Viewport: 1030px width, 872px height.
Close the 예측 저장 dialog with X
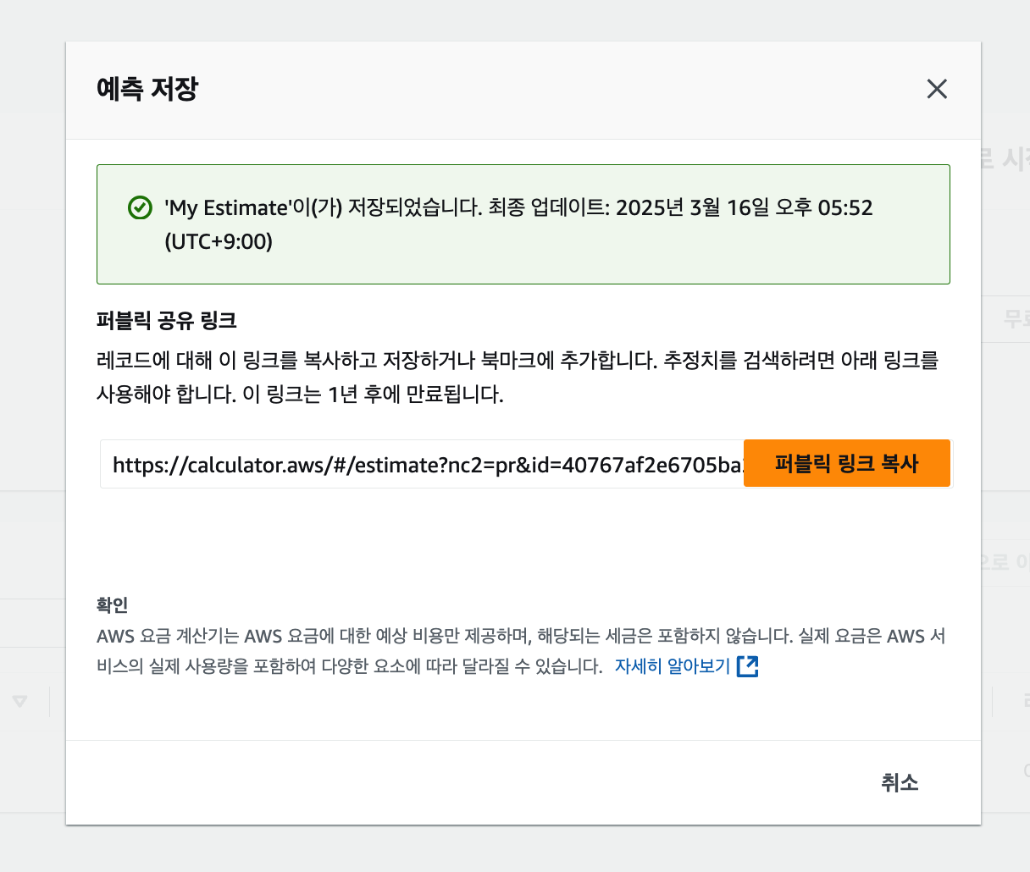coord(937,89)
